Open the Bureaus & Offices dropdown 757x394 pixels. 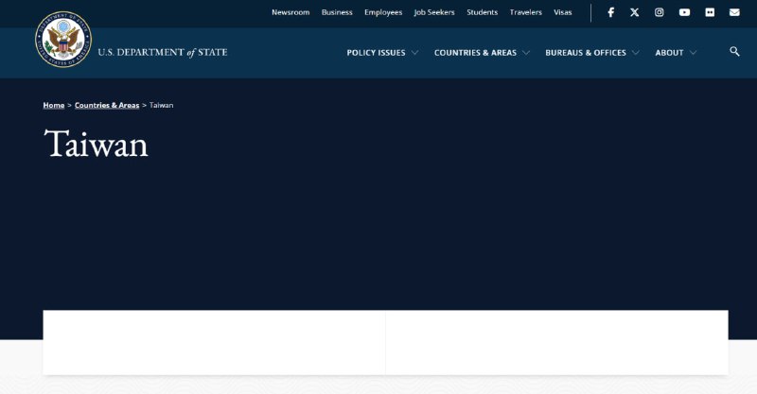(x=591, y=53)
